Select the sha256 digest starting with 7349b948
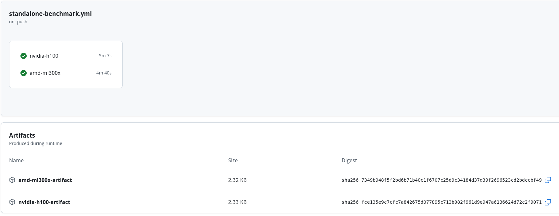The image size is (559, 216). pos(441,180)
